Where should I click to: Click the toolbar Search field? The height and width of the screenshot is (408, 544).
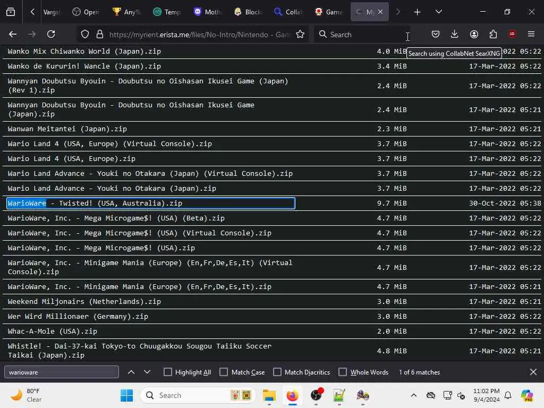(362, 35)
